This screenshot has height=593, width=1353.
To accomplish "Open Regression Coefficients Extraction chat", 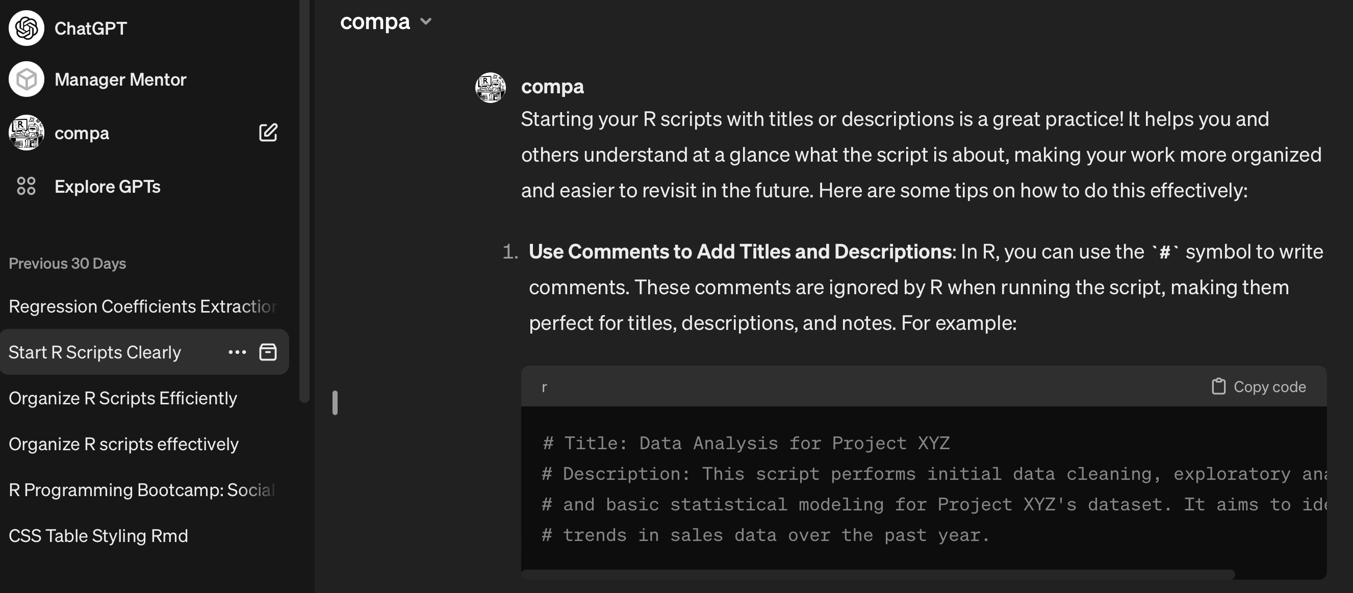I will (x=142, y=306).
